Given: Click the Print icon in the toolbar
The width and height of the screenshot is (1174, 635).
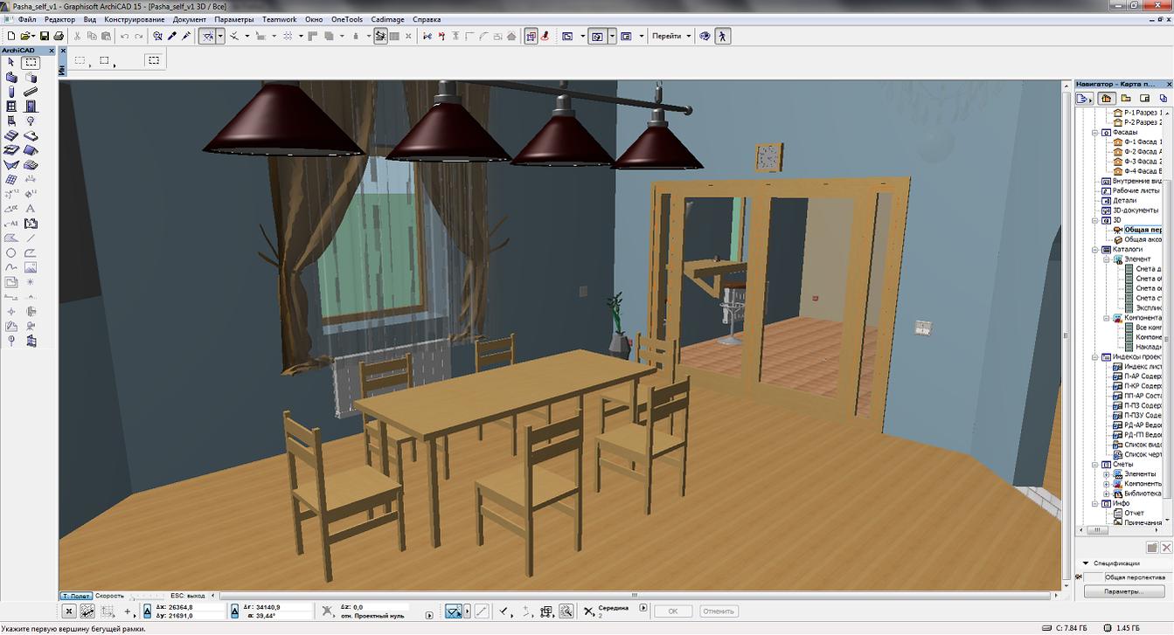Looking at the screenshot, I should 59,36.
